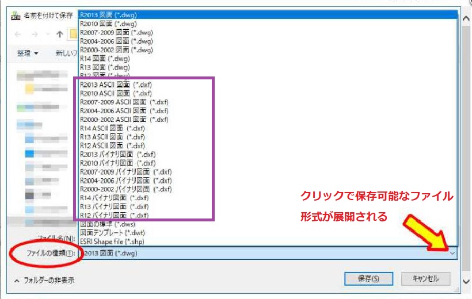
Task: Select R2004-2006 図面 (*.dwg) option
Action: pos(116,41)
